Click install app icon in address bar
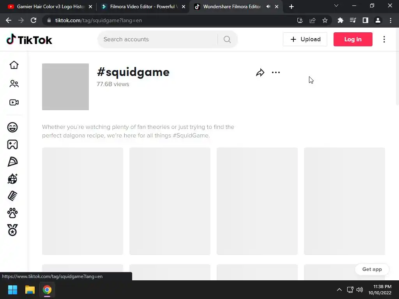This screenshot has width=399, height=299. [300, 20]
